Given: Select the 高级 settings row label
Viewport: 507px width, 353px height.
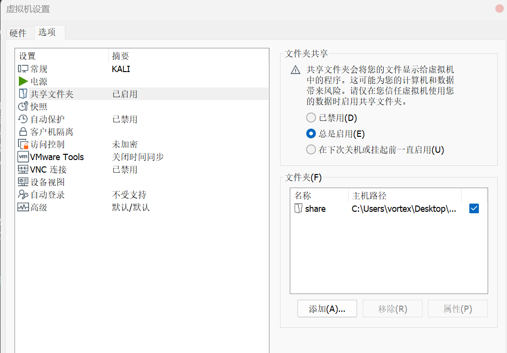Looking at the screenshot, I should coord(39,207).
